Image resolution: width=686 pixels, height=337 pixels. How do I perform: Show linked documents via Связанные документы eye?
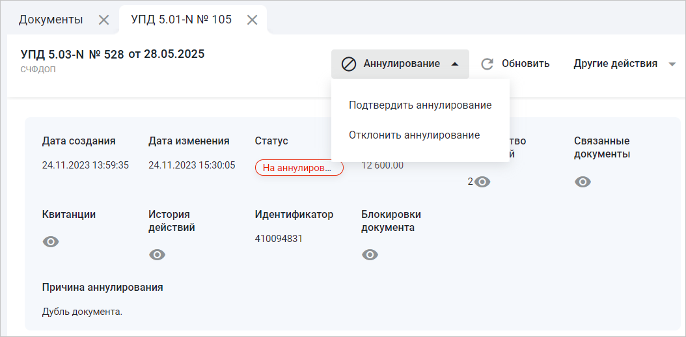coord(583,182)
